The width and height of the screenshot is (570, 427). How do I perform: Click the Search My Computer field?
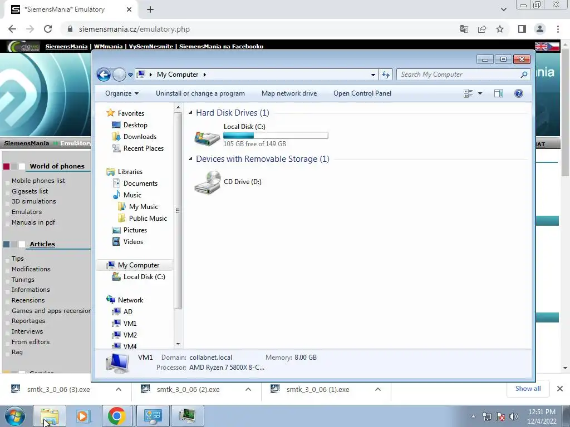(463, 75)
